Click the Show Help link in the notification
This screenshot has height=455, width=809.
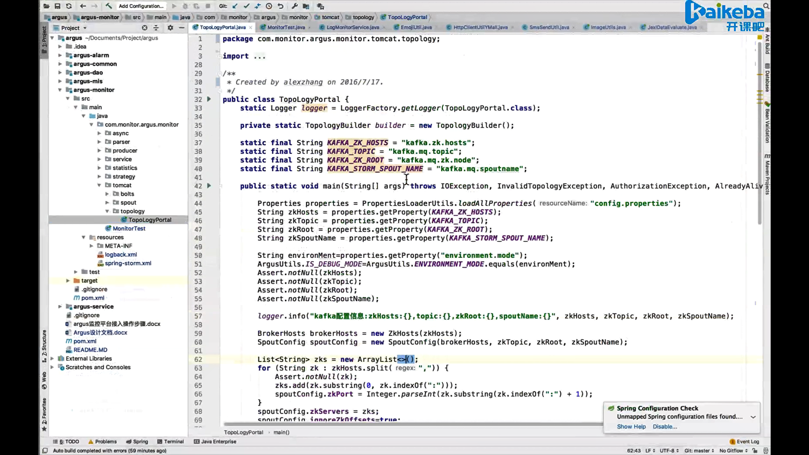[x=631, y=427]
